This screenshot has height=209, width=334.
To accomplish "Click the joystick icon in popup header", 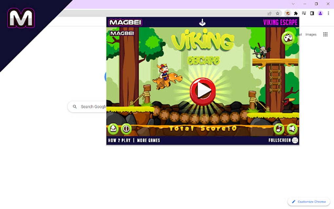I will (x=202, y=22).
